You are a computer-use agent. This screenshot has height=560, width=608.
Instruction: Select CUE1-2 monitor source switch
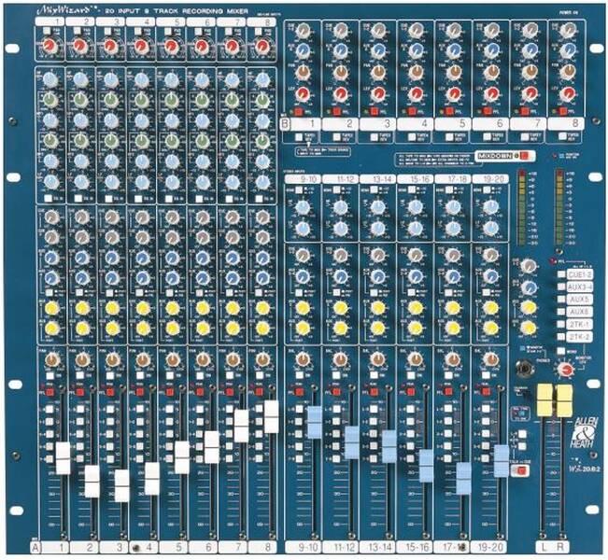click(x=561, y=274)
